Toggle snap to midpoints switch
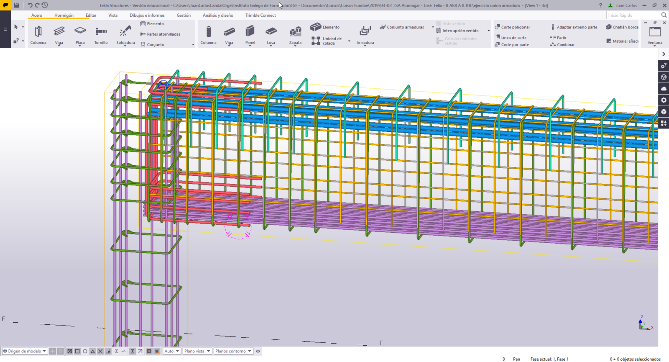669x362 pixels. point(93,352)
